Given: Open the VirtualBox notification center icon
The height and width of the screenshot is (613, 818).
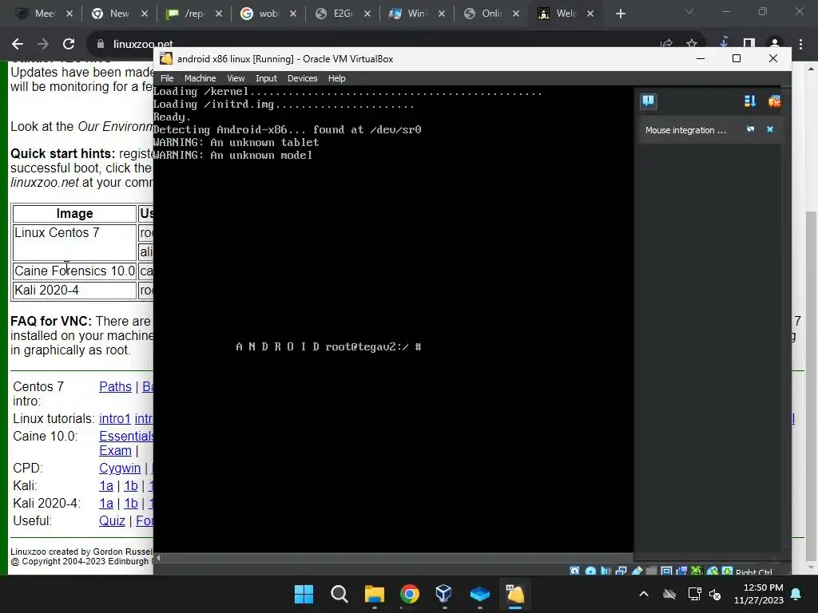Looking at the screenshot, I should (x=649, y=101).
